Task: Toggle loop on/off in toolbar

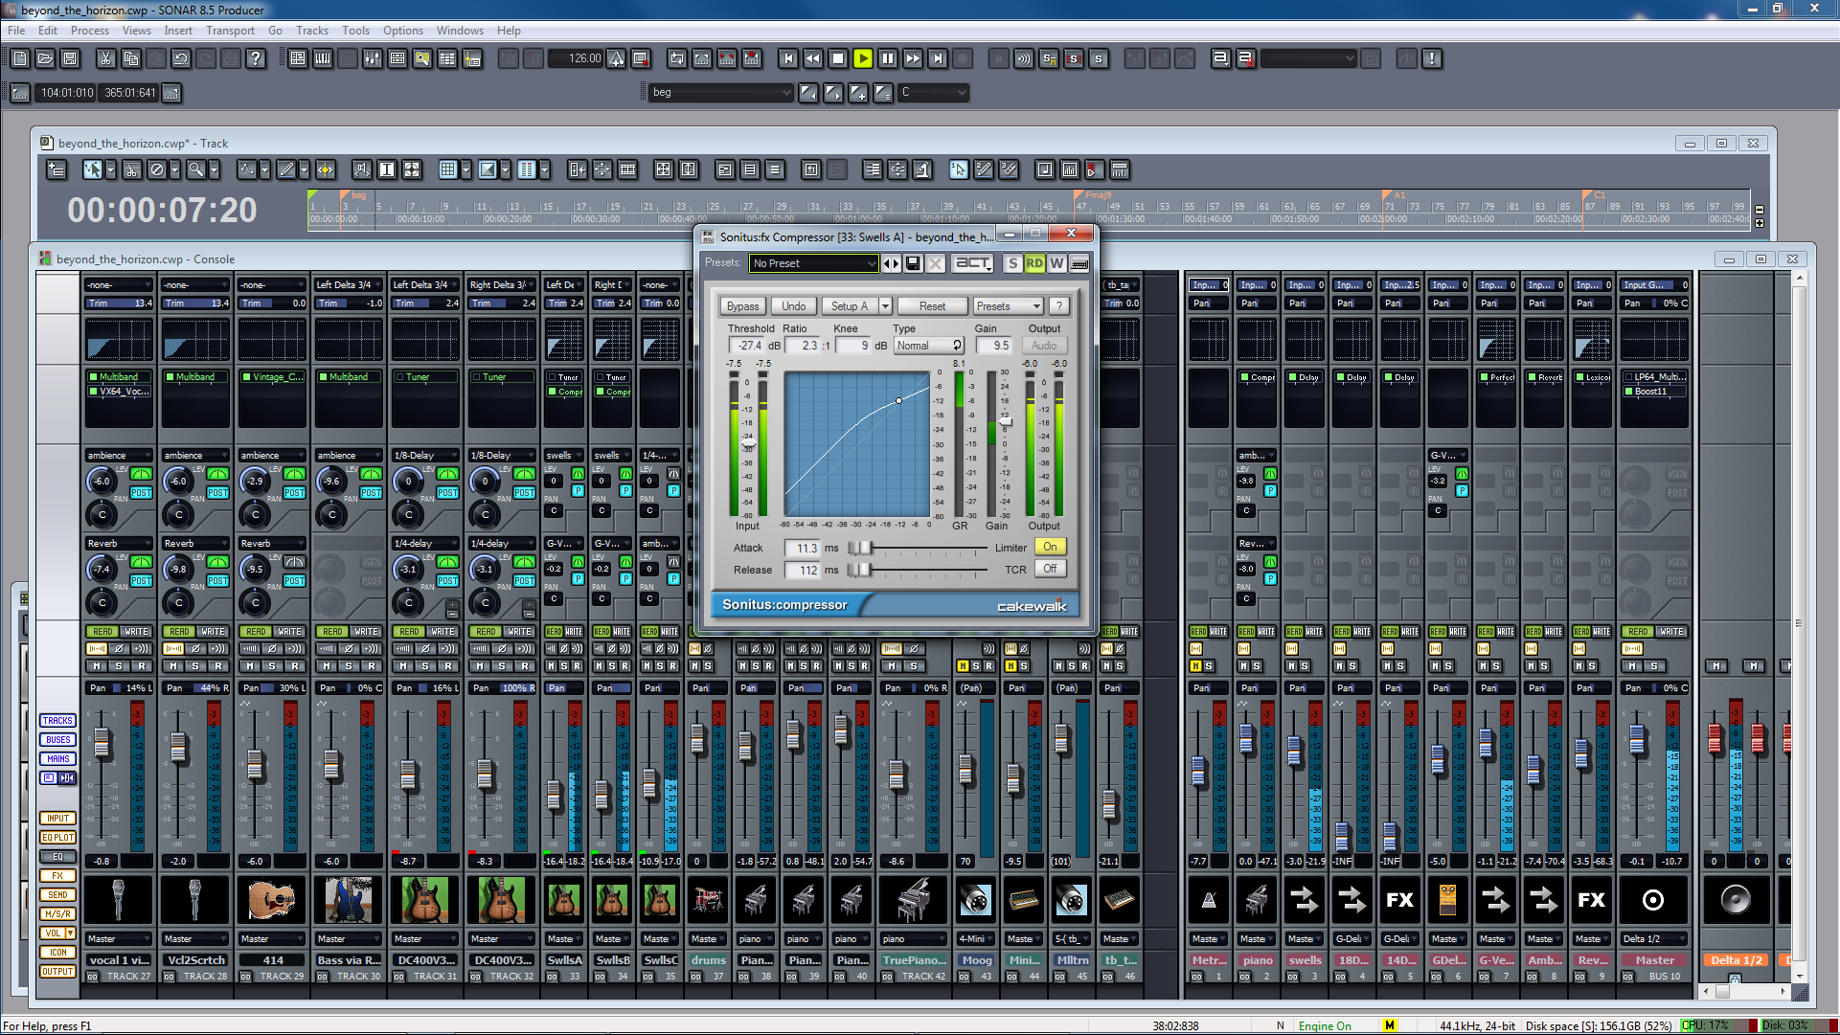Action: point(677,58)
